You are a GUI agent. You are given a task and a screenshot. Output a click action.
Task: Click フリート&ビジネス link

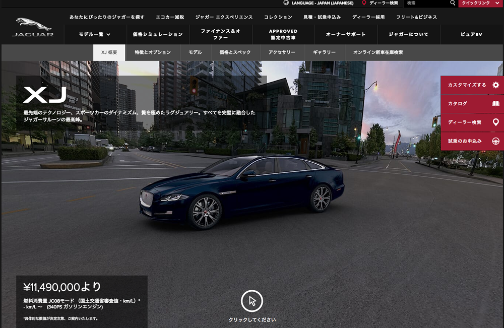[x=417, y=17]
